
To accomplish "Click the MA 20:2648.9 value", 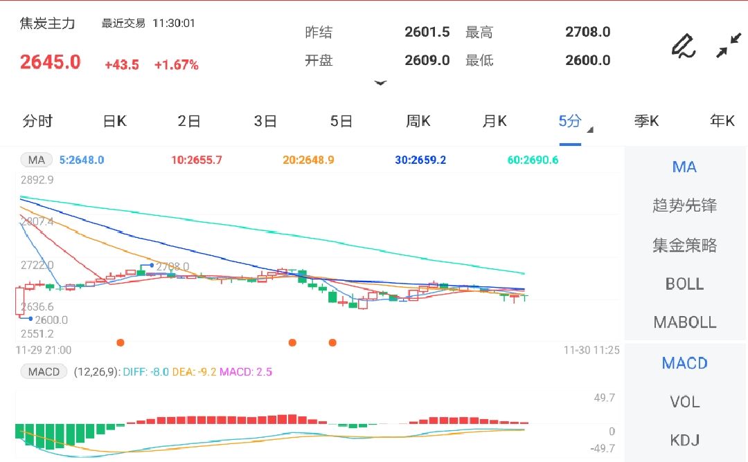I will 308,160.
